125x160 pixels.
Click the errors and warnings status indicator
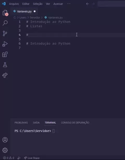(9, 158)
